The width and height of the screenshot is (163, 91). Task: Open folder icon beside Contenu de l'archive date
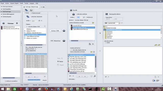(x=91, y=52)
